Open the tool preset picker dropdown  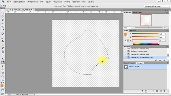pyautogui.click(x=7, y=6)
